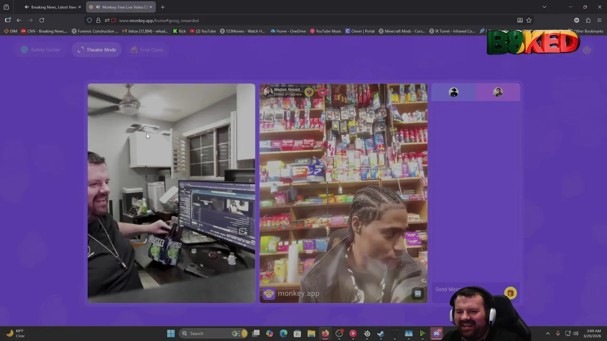Open Steam from the taskbar
The width and height of the screenshot is (607, 341).
click(x=380, y=333)
